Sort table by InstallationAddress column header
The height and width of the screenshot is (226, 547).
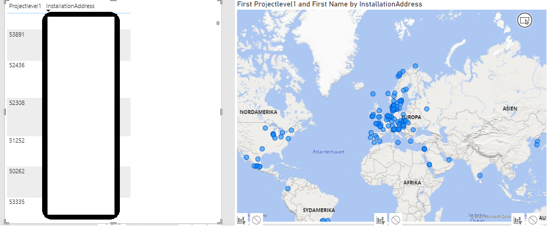pos(70,6)
